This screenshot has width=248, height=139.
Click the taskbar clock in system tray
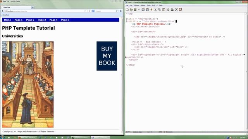(x=243, y=137)
